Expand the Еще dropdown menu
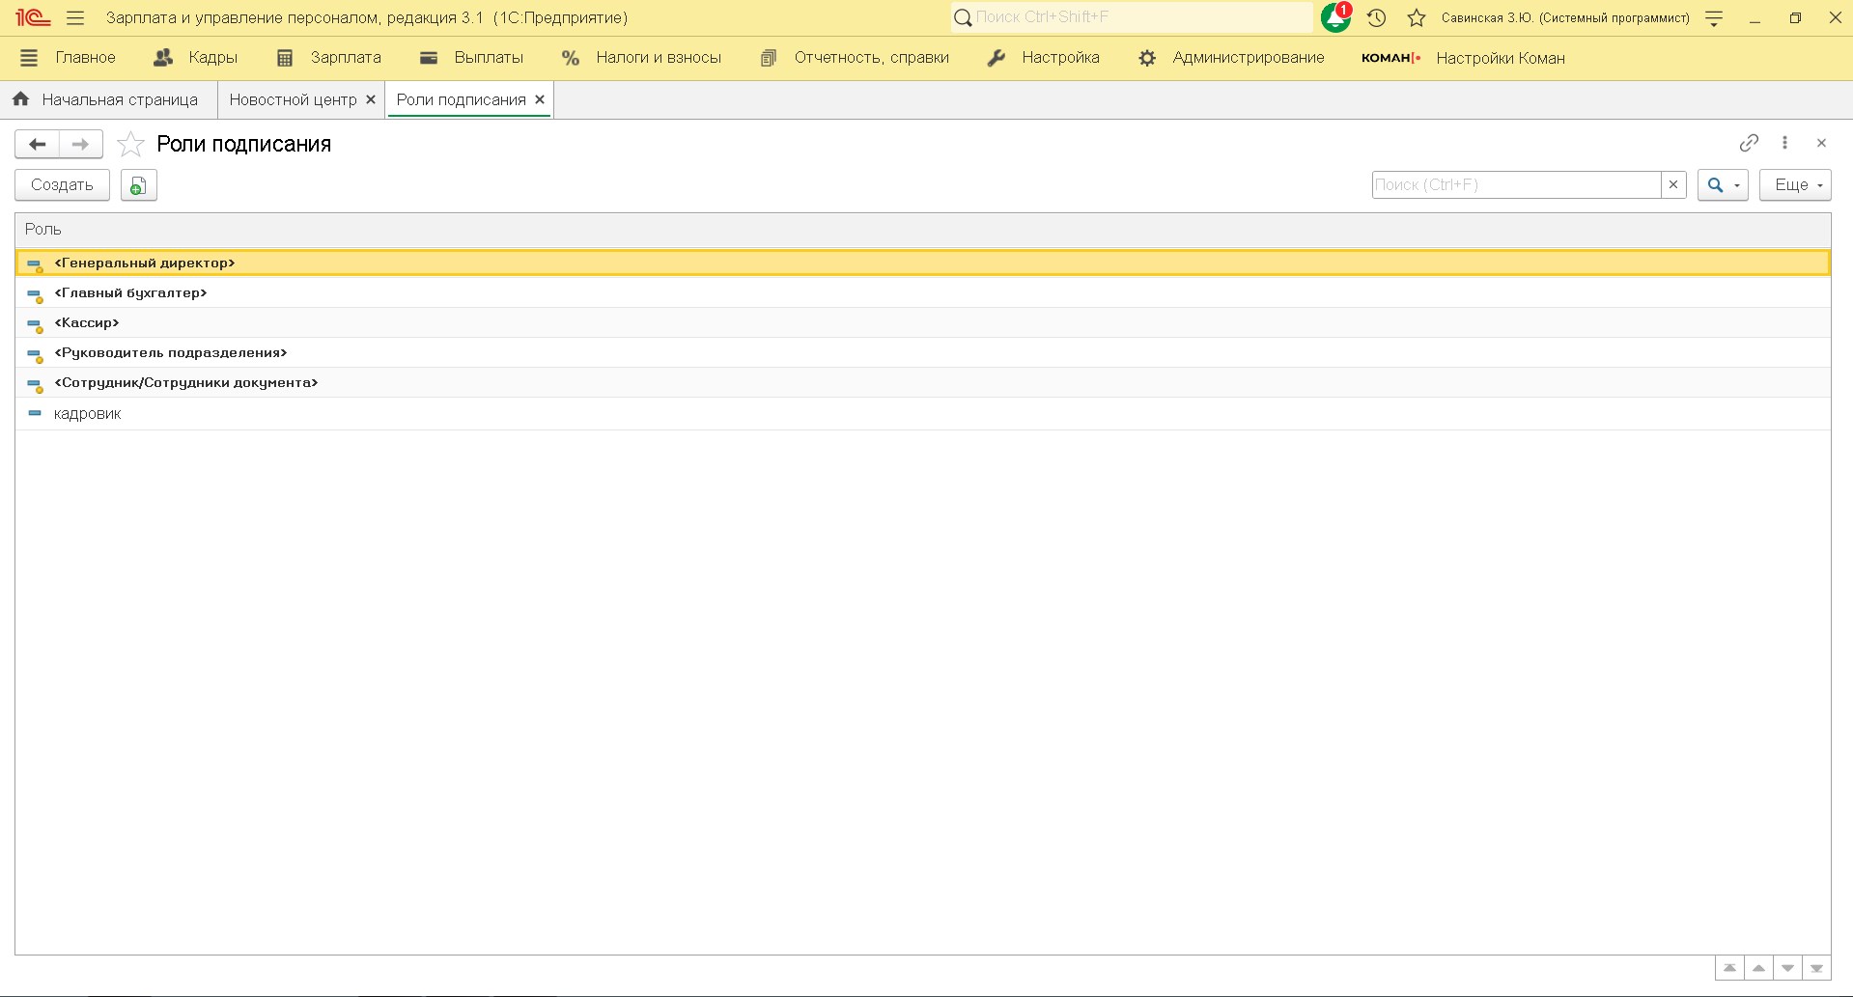1853x997 pixels. (1795, 185)
